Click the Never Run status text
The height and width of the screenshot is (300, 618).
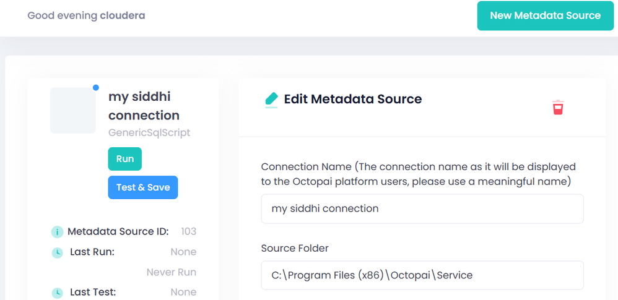pyautogui.click(x=171, y=272)
